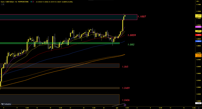Click the green market status dot
The height and width of the screenshot is (109, 202).
31,2
